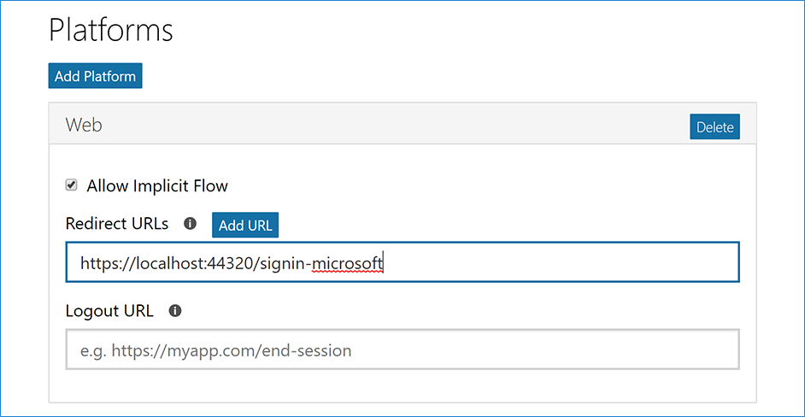Click the Allow Implicit Flow label text
This screenshot has width=805, height=417.
pos(157,185)
